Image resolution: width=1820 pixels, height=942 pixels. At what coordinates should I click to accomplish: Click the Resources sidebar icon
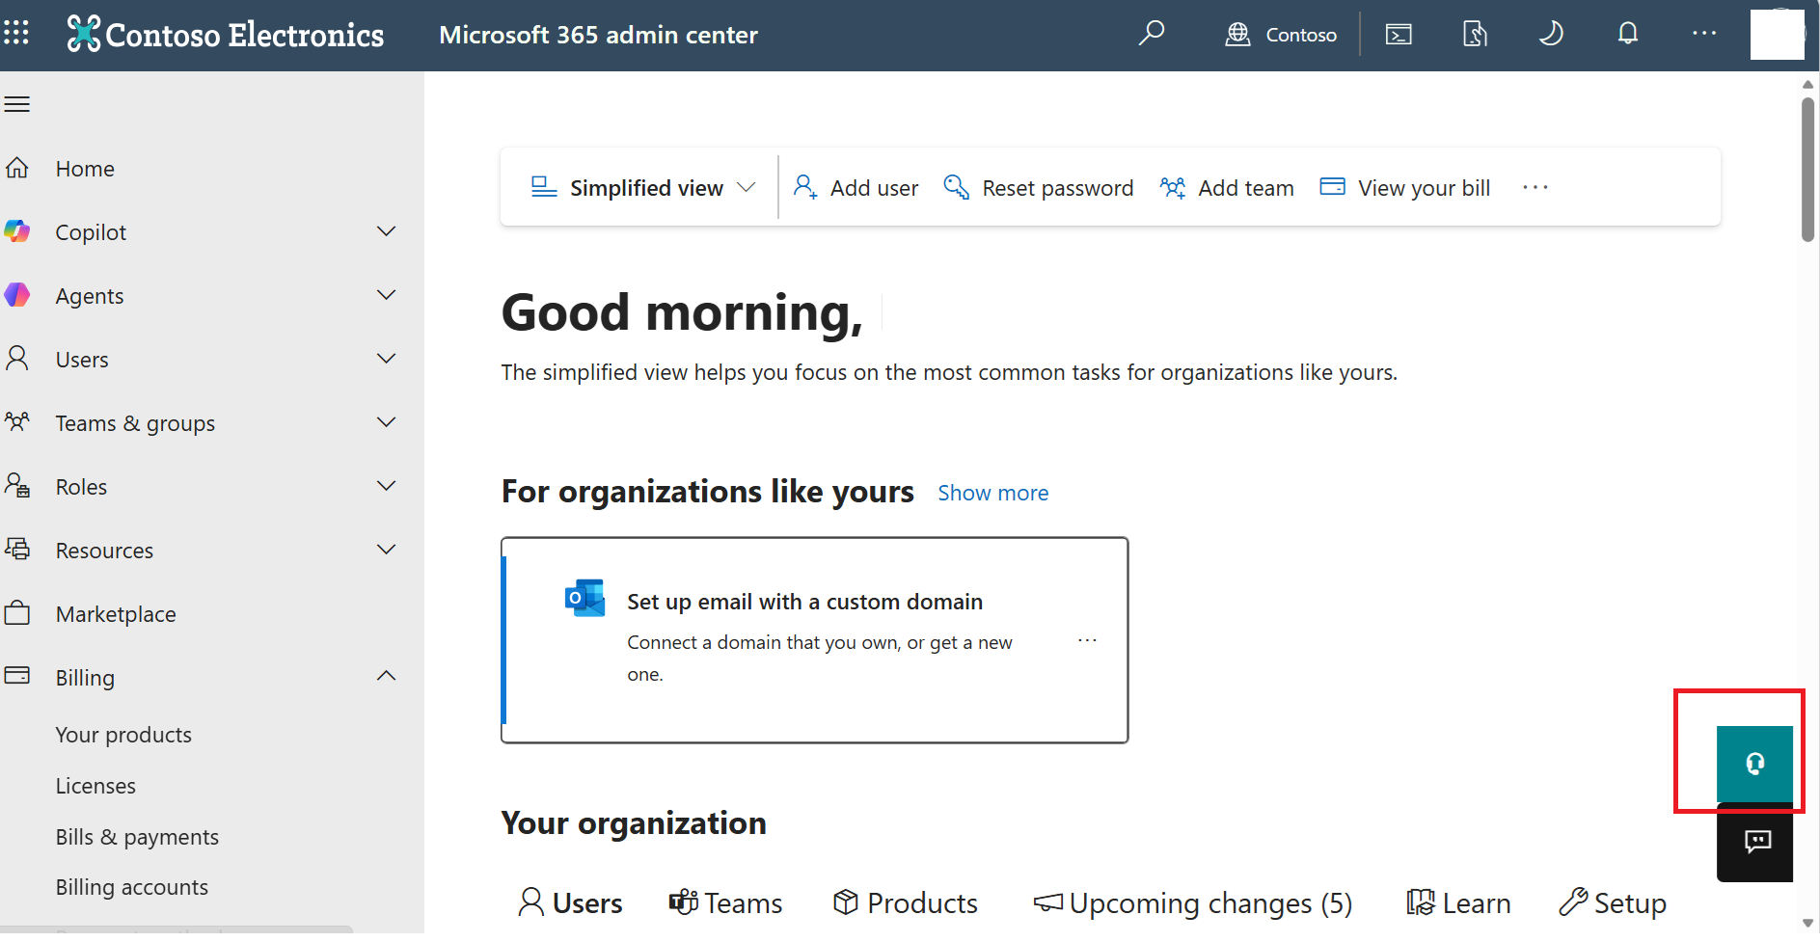(x=17, y=550)
